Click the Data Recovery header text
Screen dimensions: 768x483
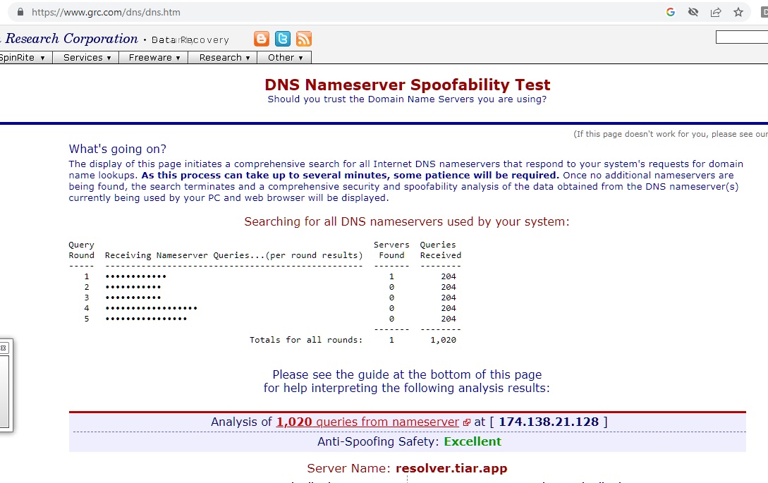pos(190,39)
